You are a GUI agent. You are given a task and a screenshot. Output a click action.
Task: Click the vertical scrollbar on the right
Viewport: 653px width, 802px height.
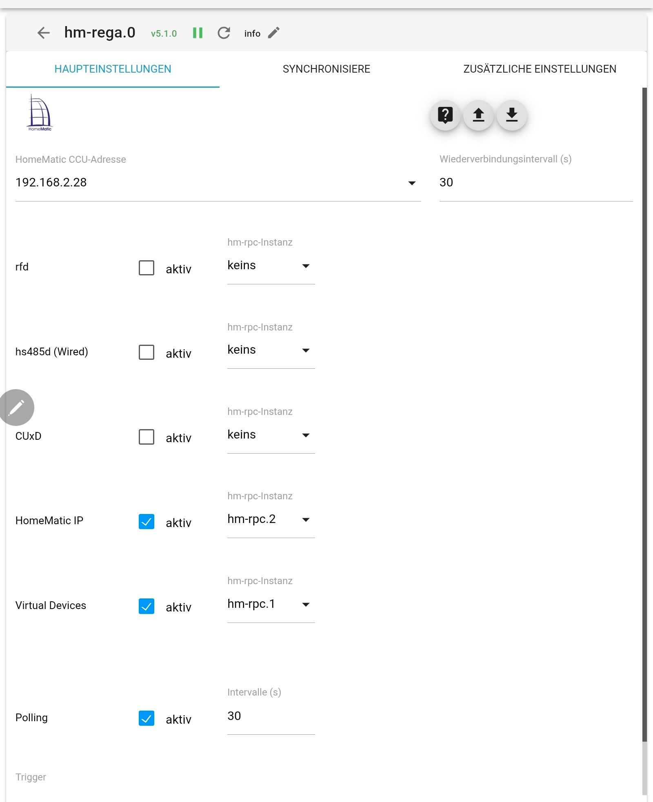pos(644,408)
